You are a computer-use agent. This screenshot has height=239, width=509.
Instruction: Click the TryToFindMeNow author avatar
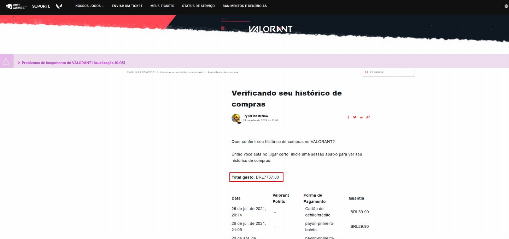236,118
